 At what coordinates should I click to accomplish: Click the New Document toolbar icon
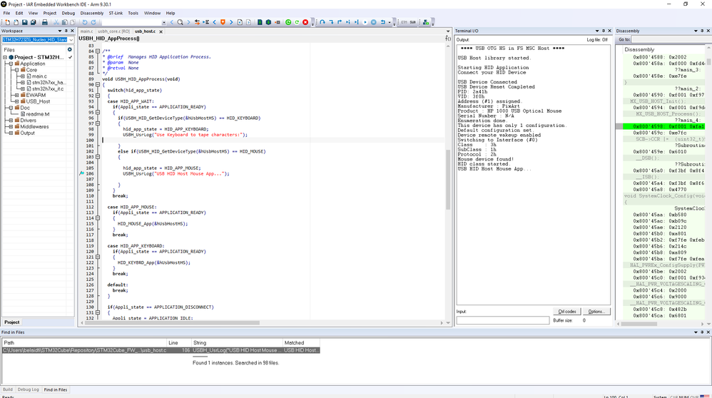(x=7, y=22)
